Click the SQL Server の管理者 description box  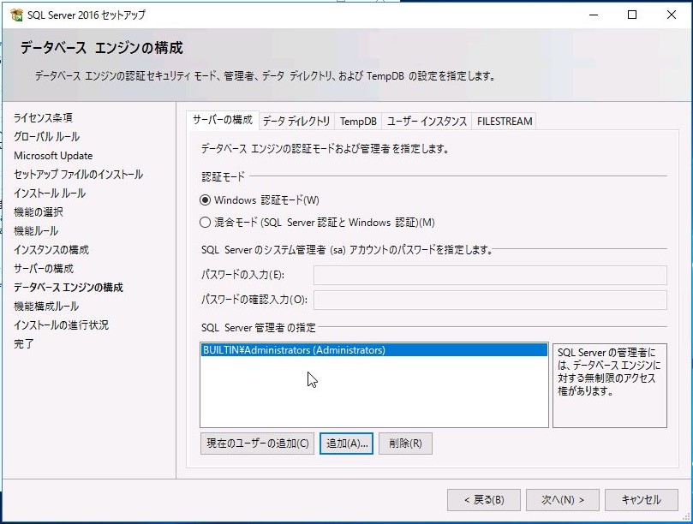(x=609, y=385)
